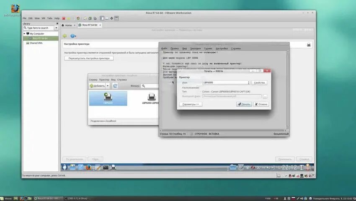Image resolution: width=356 pixels, height=201 pixels.
Task: Click the green back arrow in system settings
Action: click(64, 36)
